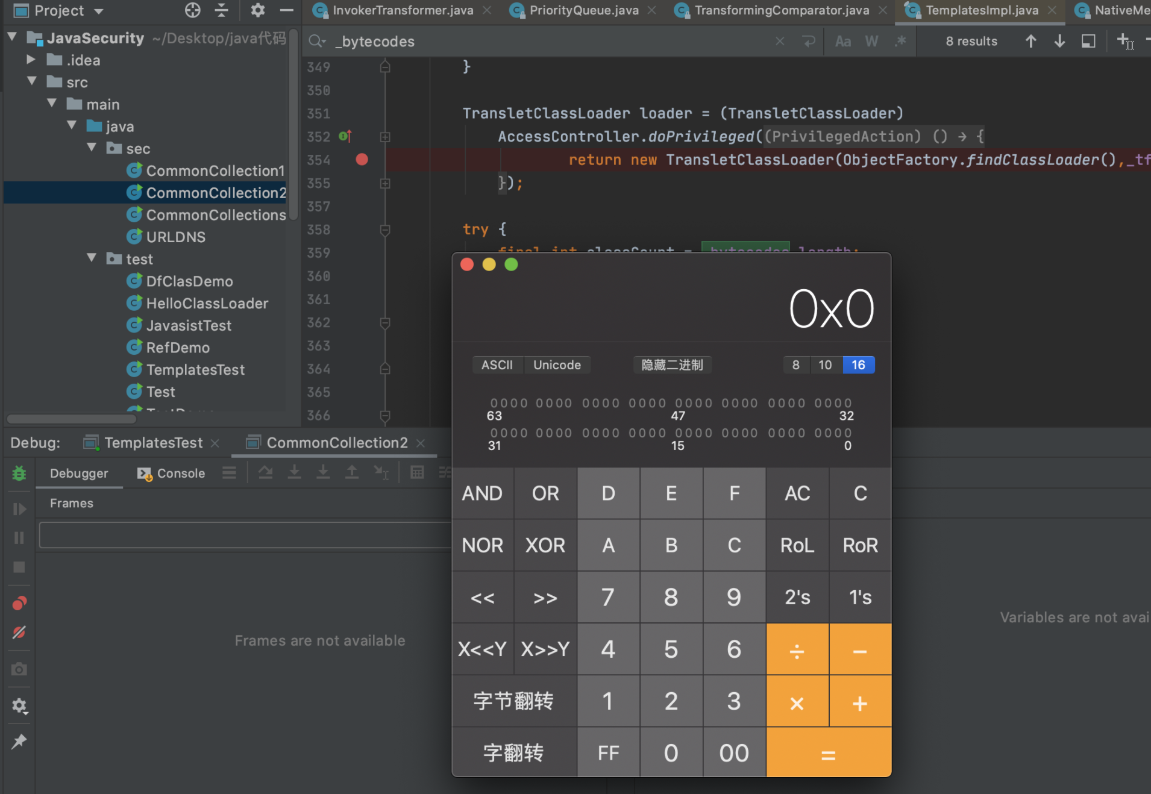Collapse the test package
The height and width of the screenshot is (794, 1151).
pos(92,258)
